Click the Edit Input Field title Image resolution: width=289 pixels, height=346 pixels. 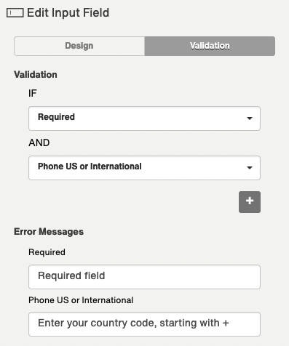[x=68, y=13]
